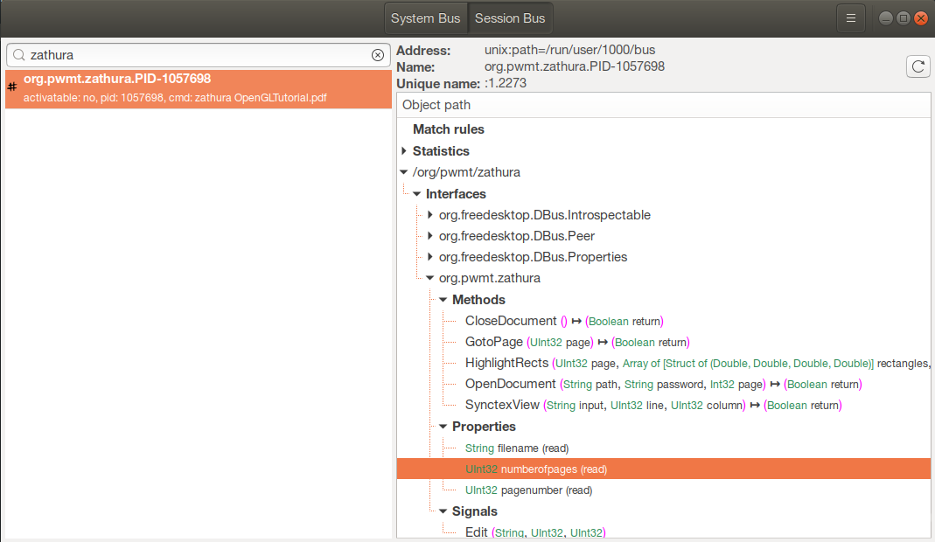Click the hash icon beside org.pwmt.zathura.PID-1057698

(x=12, y=87)
